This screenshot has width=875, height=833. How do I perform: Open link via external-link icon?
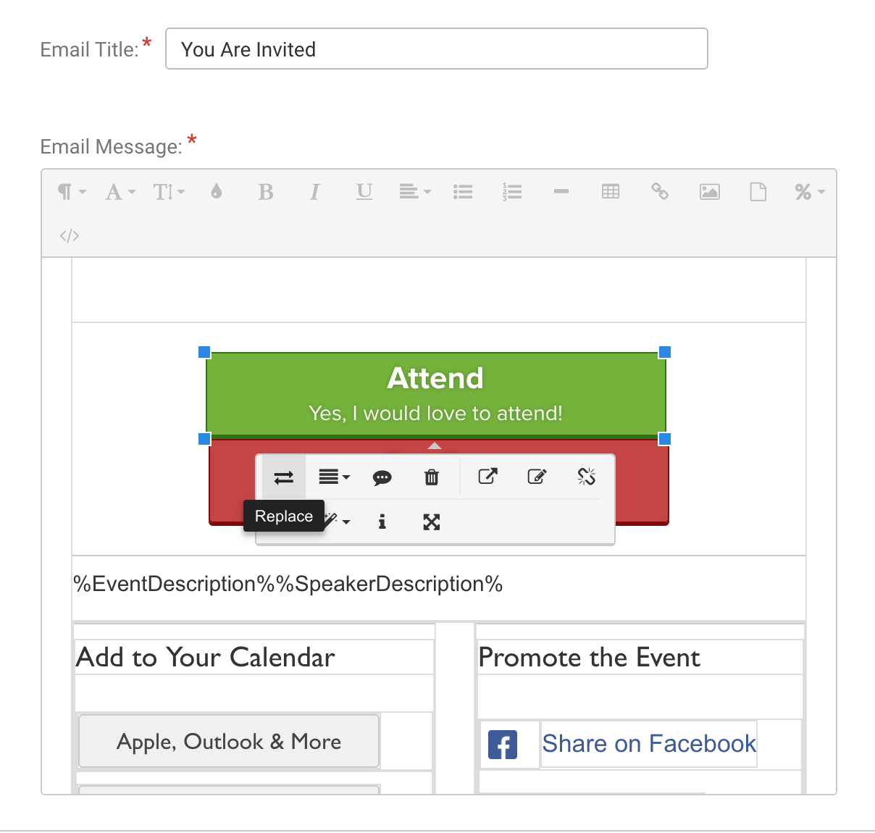coord(487,477)
